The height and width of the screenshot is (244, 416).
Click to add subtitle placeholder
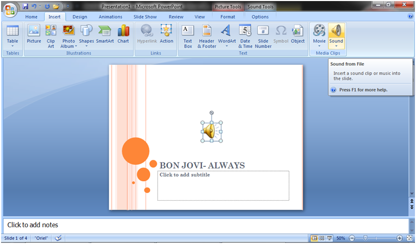223,185
